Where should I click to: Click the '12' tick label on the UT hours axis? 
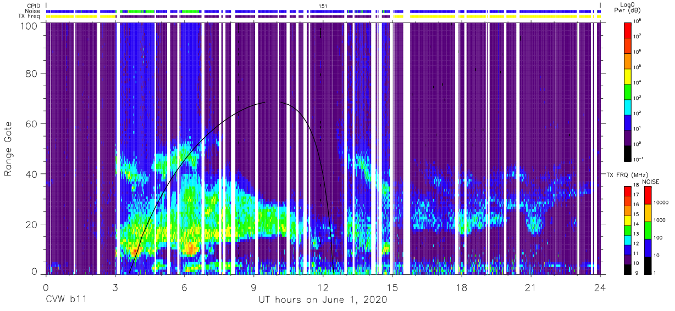(x=323, y=287)
